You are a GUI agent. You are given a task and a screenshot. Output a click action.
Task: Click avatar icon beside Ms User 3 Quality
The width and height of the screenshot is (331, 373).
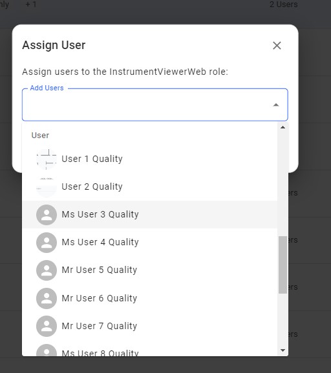pyautogui.click(x=47, y=215)
